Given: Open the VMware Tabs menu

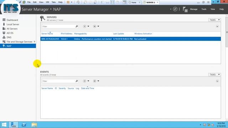Looking at the screenshot, I should click(x=54, y=2).
